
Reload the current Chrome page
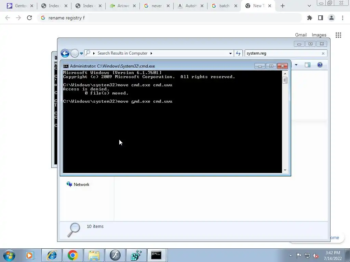click(x=29, y=18)
